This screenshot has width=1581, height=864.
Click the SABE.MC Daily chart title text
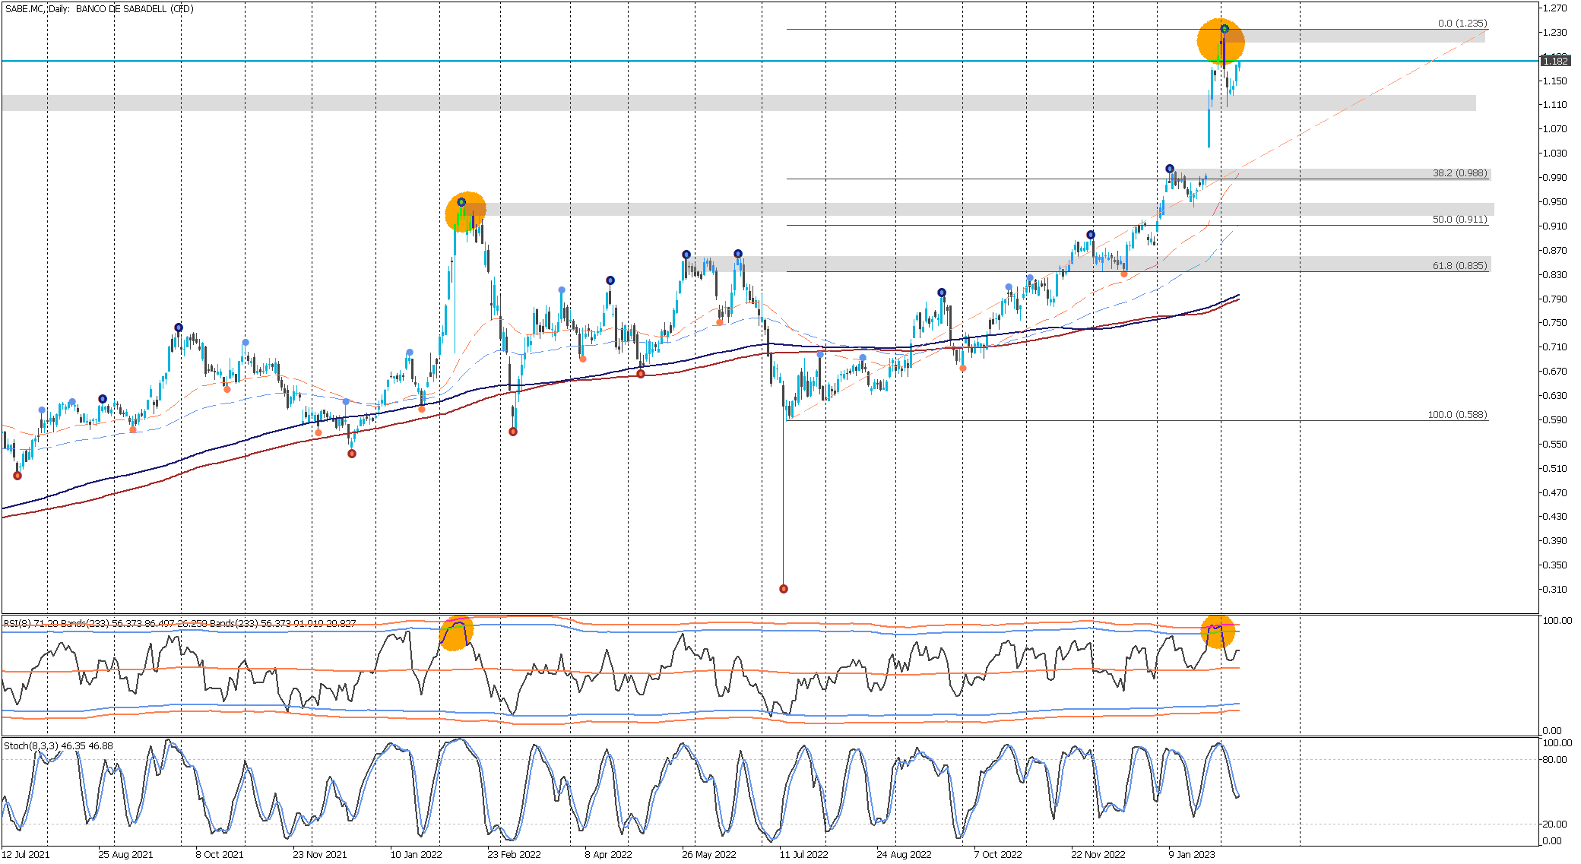[x=99, y=9]
